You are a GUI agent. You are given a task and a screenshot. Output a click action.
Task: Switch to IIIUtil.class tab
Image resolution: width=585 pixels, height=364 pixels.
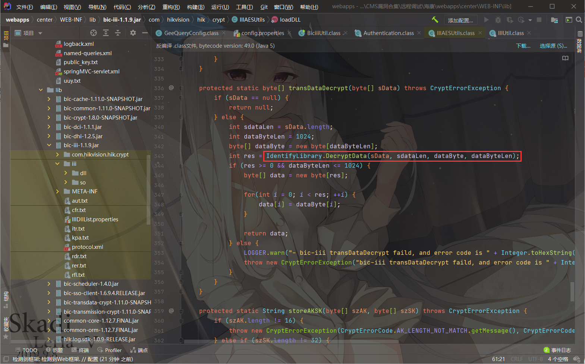511,33
